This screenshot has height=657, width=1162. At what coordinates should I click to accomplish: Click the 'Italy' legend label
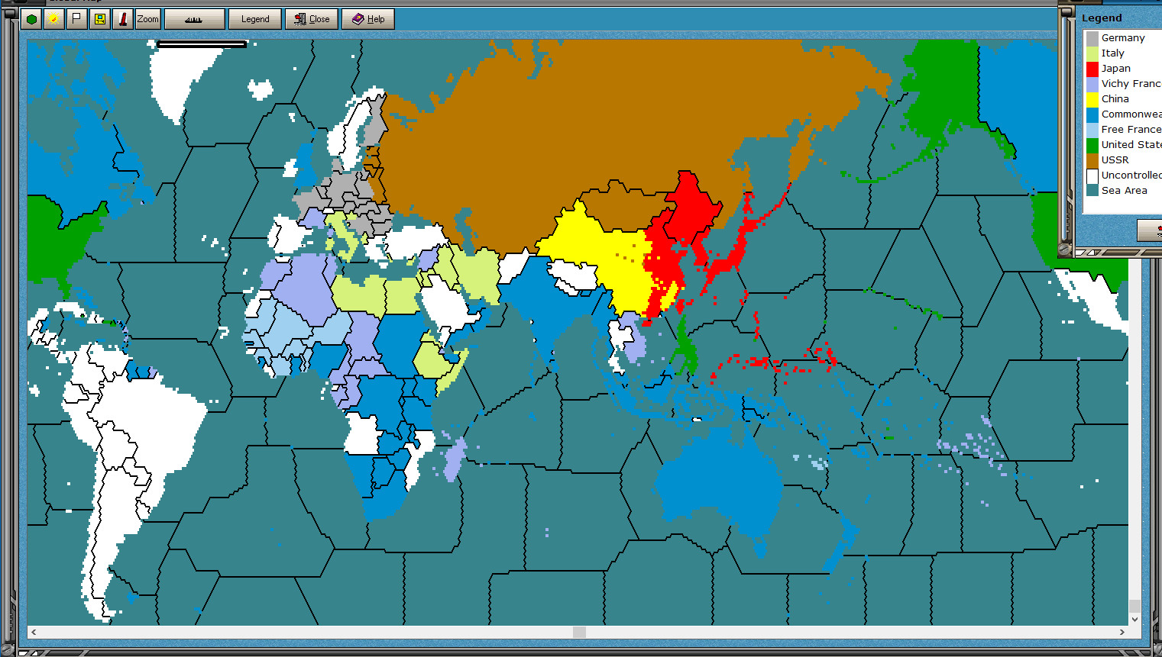point(1113,53)
